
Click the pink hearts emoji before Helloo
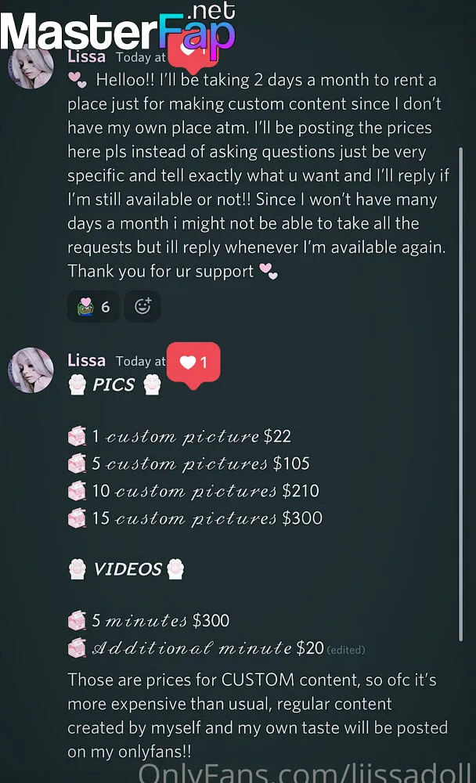click(x=78, y=80)
